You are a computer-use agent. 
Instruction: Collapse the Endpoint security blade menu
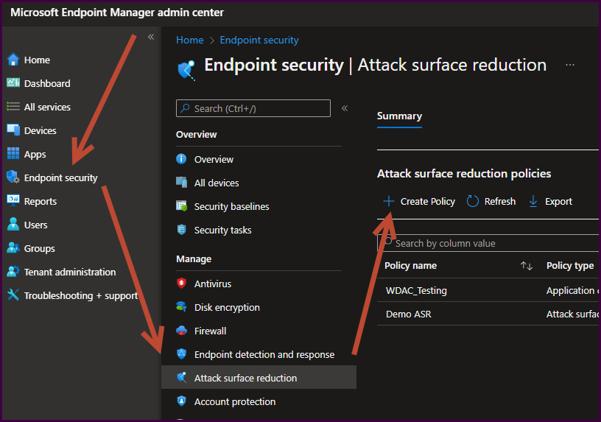(x=345, y=108)
